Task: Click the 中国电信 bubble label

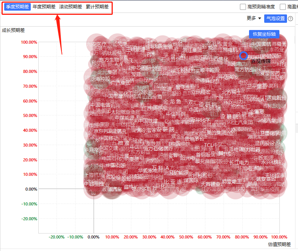Action: (x=100, y=105)
